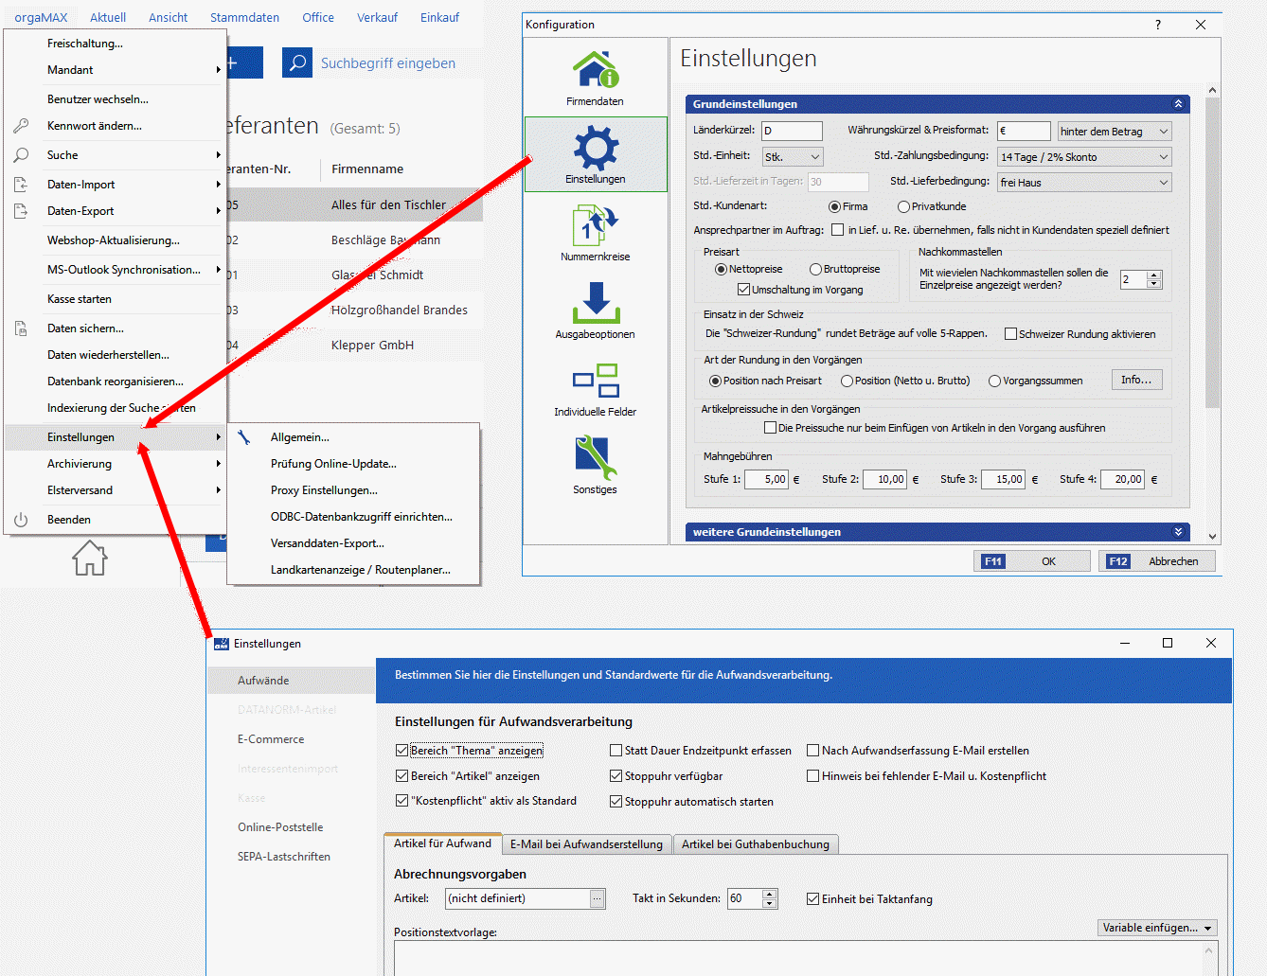Viewport: 1267px width, 976px height.
Task: Open Firmendaten in the Konfiguration sidebar
Action: click(595, 78)
